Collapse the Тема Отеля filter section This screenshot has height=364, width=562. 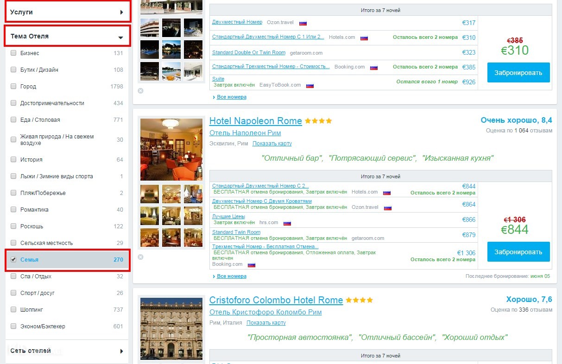tap(68, 36)
